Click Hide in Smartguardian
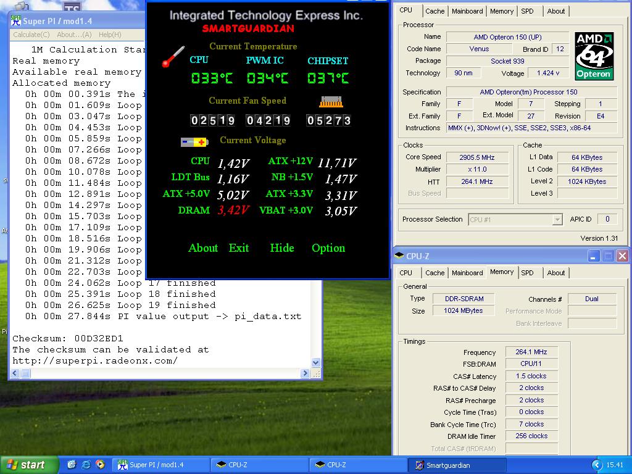 281,248
